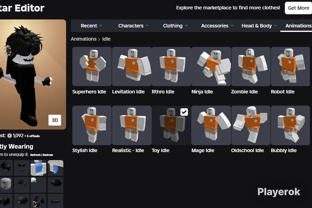Unequip the black baseball cap item

coord(22,201)
